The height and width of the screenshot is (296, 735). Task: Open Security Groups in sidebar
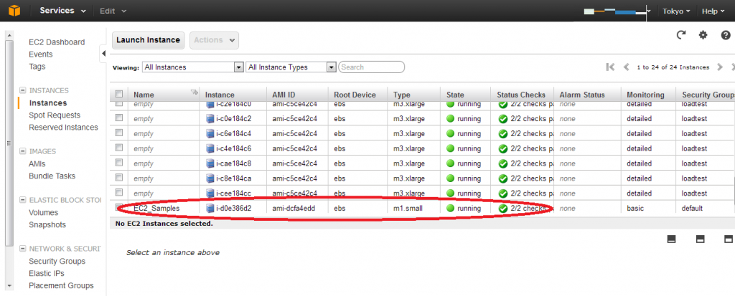[x=57, y=262]
